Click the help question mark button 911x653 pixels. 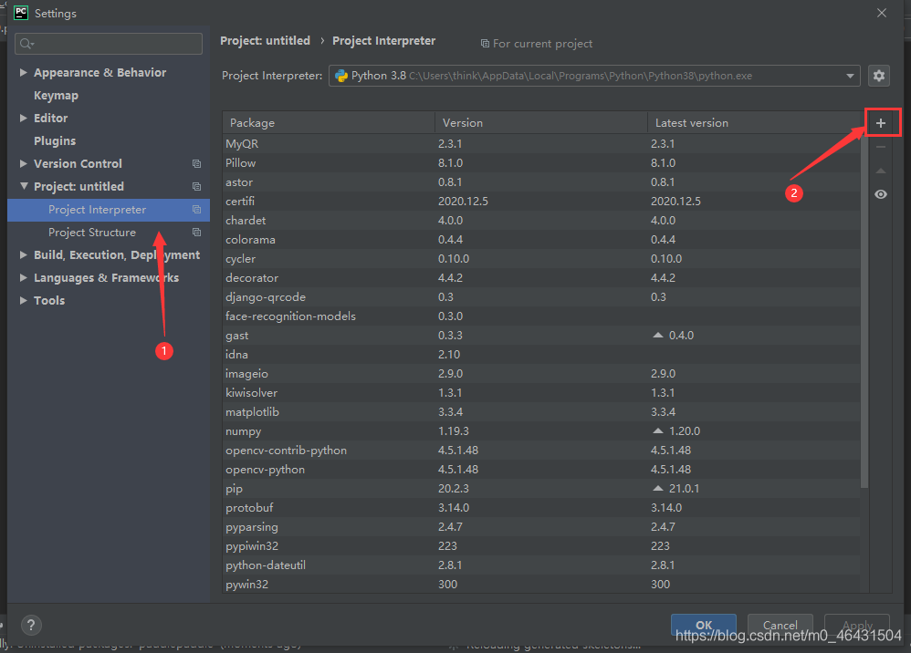[31, 625]
